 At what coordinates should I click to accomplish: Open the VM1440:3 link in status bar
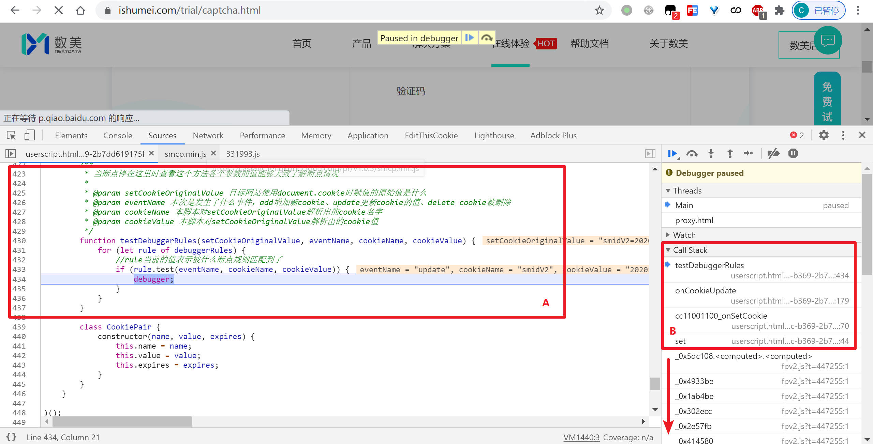581,437
